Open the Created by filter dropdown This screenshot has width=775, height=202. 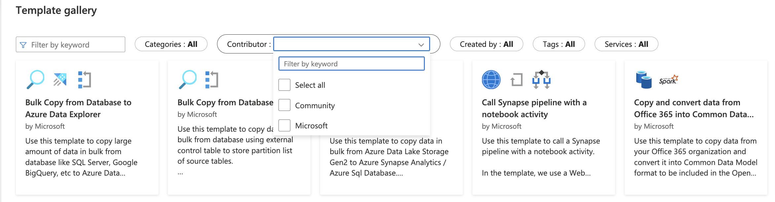486,44
